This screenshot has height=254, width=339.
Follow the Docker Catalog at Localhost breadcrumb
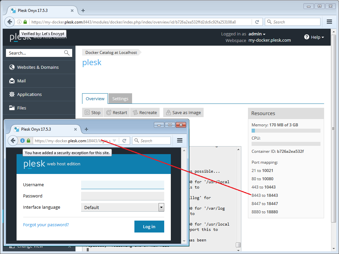111,53
